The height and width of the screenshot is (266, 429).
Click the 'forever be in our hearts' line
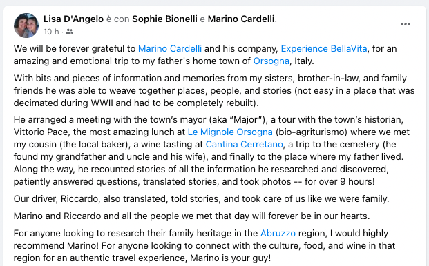[x=191, y=216]
